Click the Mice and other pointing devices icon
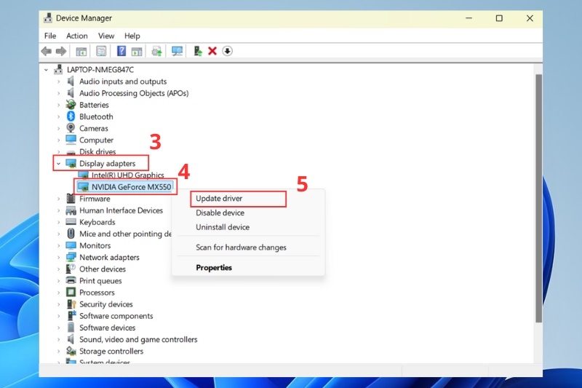This screenshot has height=388, width=582. coord(71,234)
